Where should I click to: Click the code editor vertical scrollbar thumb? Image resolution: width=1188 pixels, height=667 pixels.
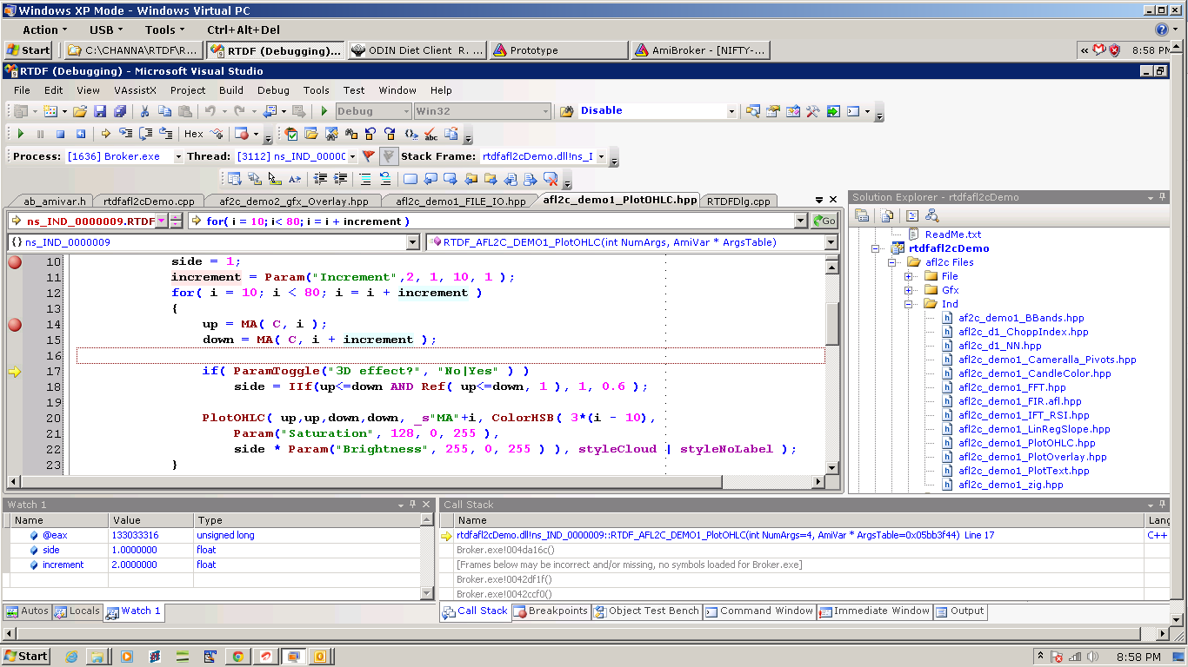832,321
